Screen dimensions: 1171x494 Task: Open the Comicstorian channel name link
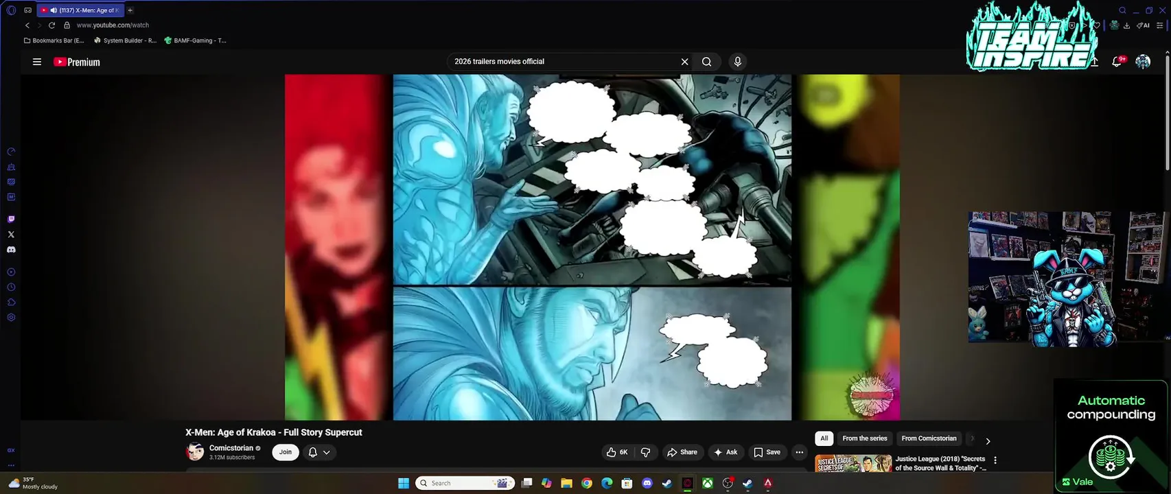(231, 448)
